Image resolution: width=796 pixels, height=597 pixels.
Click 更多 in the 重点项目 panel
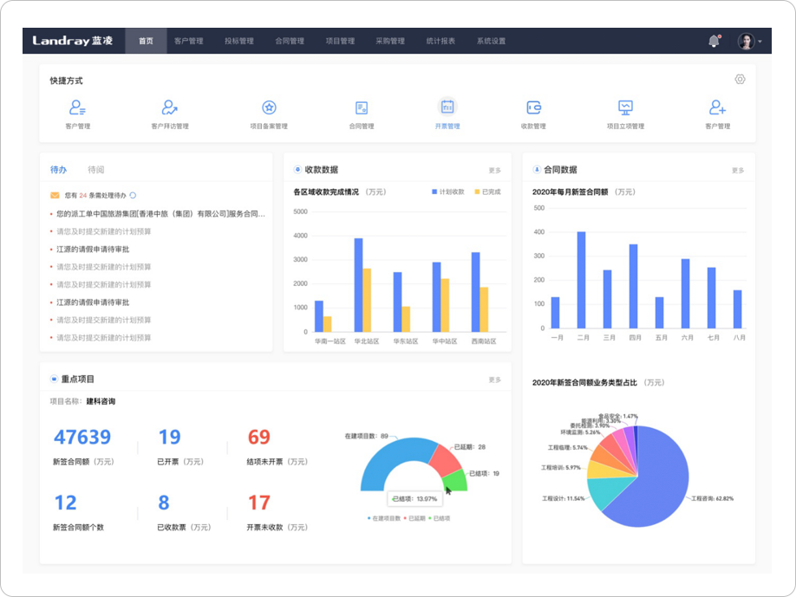tap(494, 380)
